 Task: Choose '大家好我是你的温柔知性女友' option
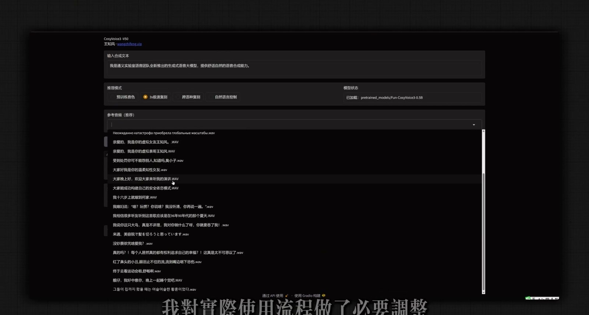[294, 170]
